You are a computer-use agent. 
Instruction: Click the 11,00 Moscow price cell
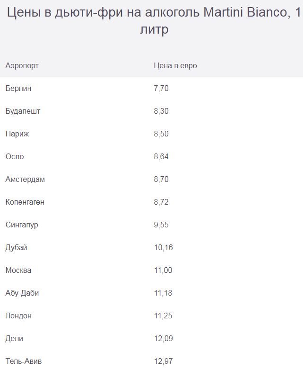(x=163, y=270)
